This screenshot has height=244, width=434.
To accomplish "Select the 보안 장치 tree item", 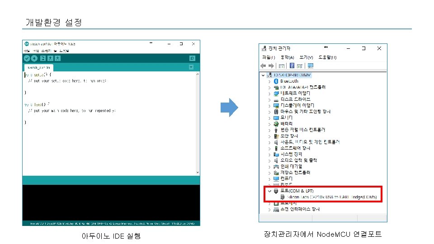I will [289, 136].
